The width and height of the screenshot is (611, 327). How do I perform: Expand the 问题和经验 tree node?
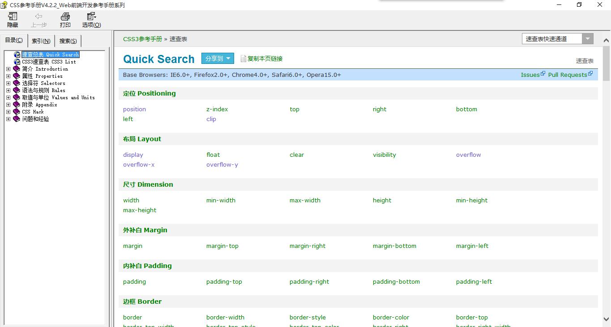[8, 119]
